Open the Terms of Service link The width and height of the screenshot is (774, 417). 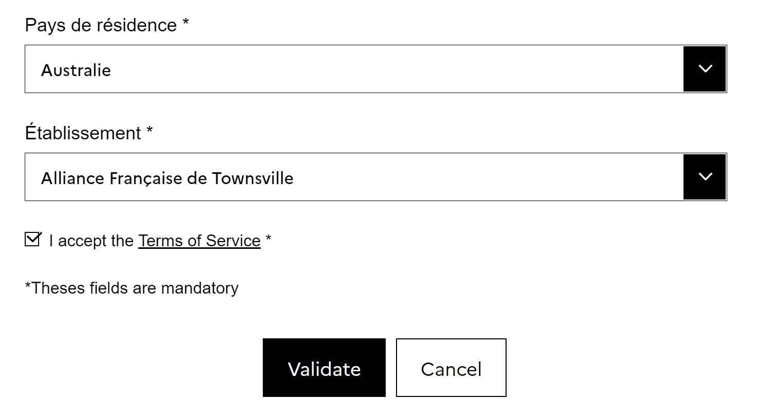[199, 241]
